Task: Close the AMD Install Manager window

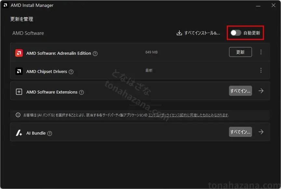Action: point(274,6)
